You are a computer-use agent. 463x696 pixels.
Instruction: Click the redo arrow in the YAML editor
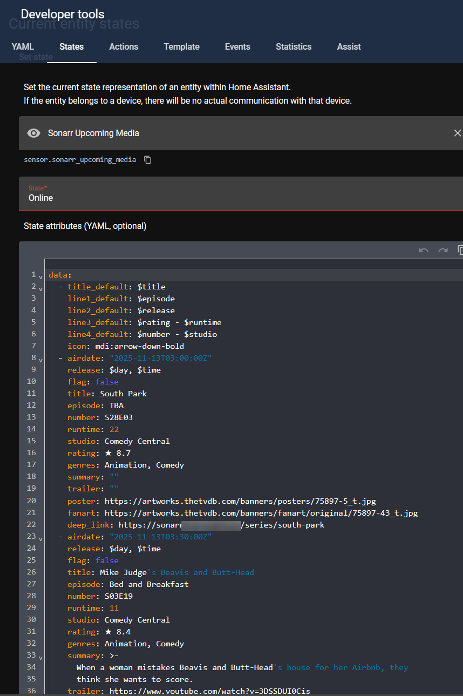point(443,250)
